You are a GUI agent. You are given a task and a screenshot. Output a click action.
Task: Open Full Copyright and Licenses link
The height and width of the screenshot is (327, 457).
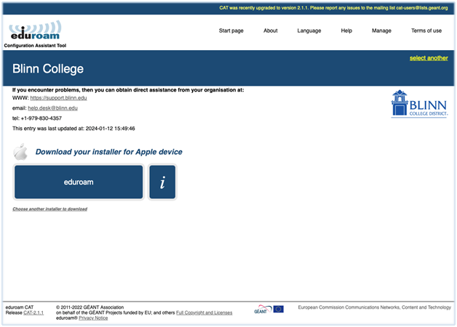pyautogui.click(x=204, y=312)
